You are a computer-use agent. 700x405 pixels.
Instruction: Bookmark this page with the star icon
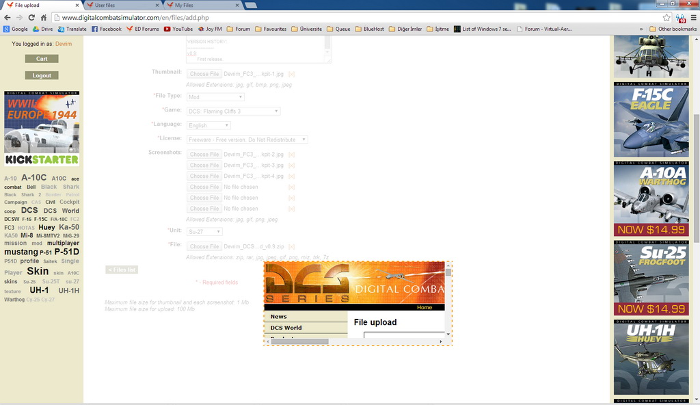667,17
